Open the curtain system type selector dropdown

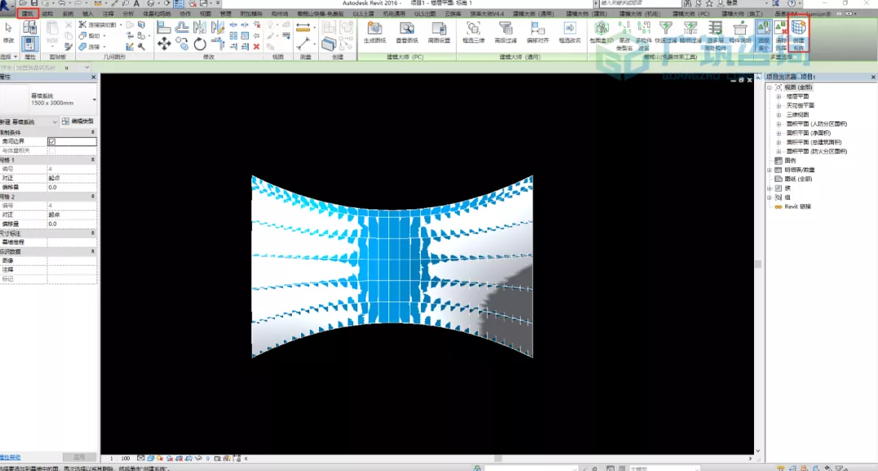[94, 99]
